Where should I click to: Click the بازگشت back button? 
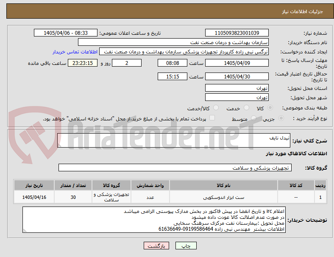(x=156, y=246)
